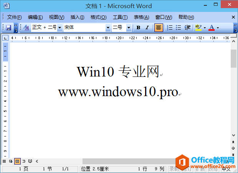Expand the font size dropdown showing 二号
Viewport: 238px width, 173px height.
[129, 28]
